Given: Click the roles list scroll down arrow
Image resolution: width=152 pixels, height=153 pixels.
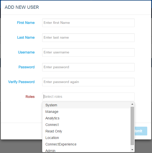Looking at the screenshot, I should pyautogui.click(x=132, y=150).
